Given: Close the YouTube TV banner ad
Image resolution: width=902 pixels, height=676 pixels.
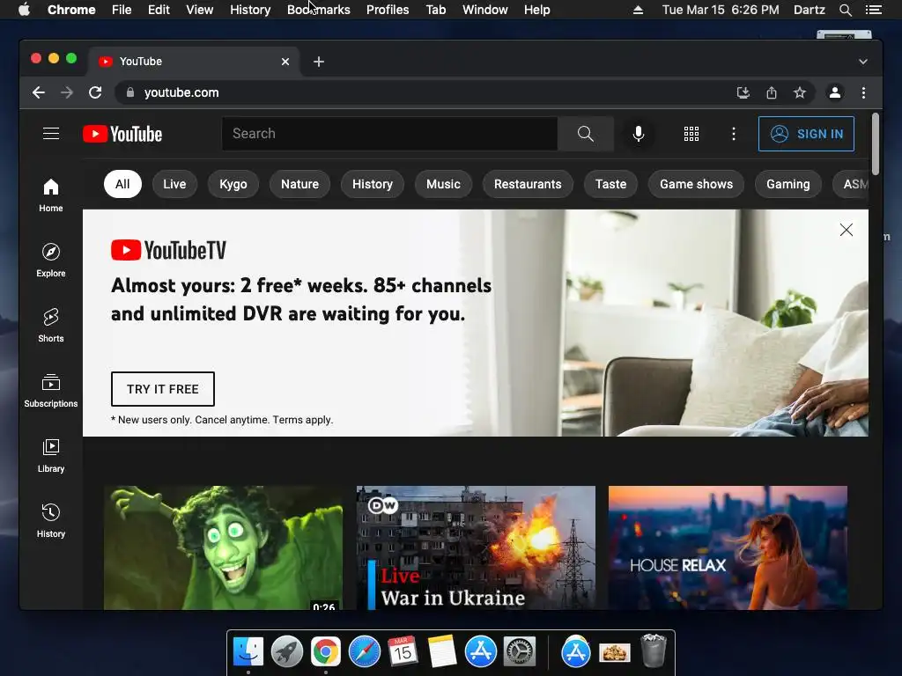Looking at the screenshot, I should (847, 230).
